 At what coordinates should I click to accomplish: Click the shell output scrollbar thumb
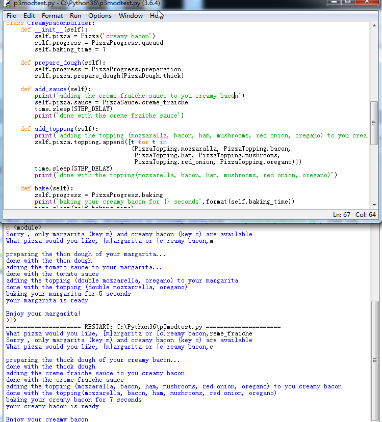coord(375,359)
